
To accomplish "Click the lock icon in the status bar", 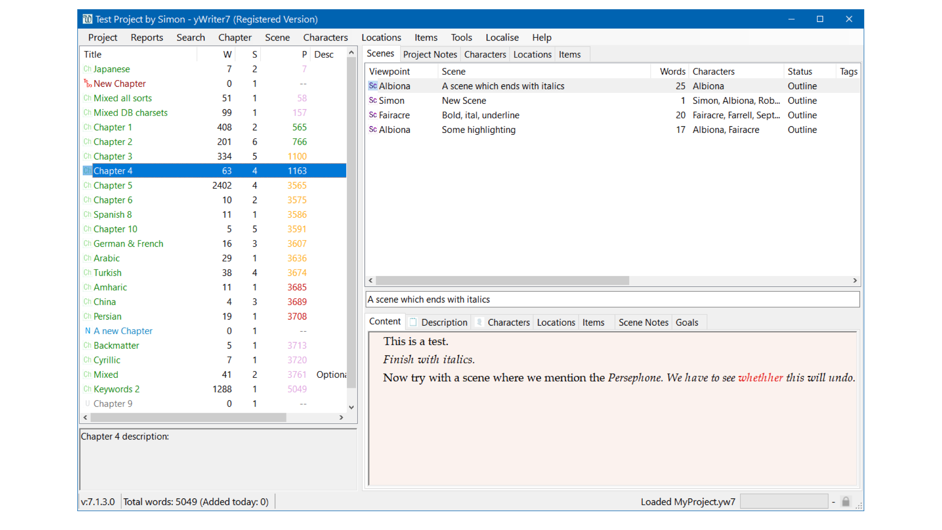I will [846, 501].
